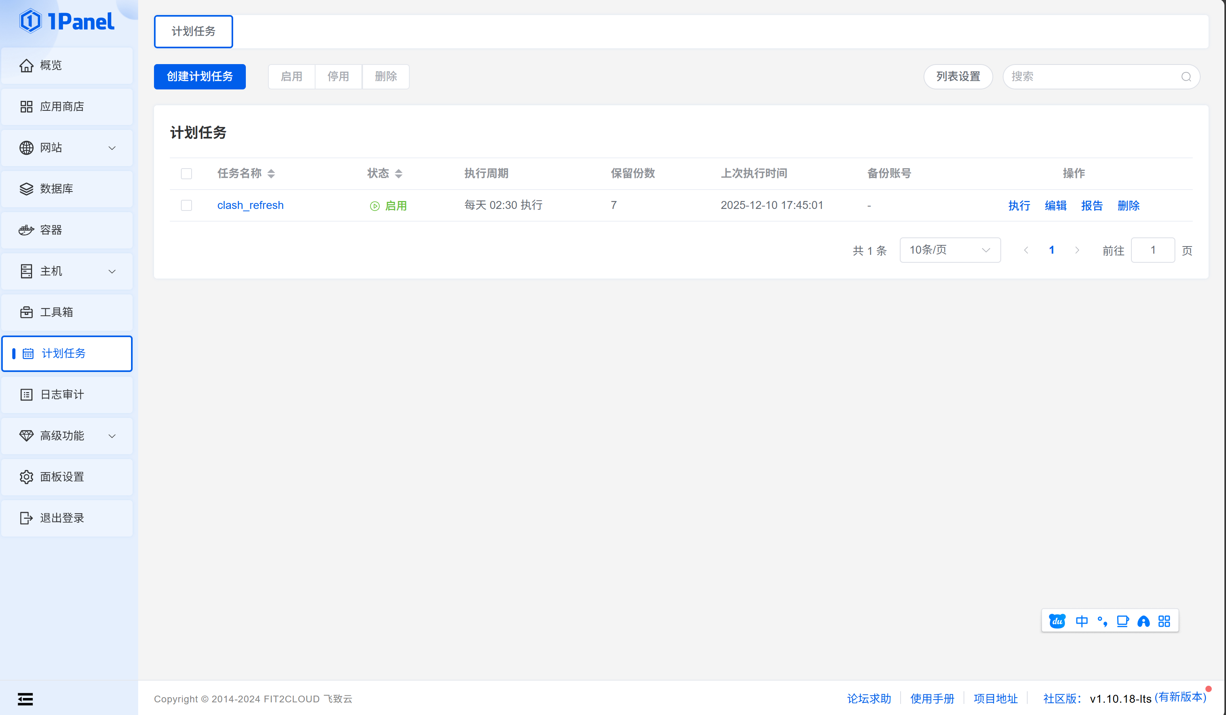The width and height of the screenshot is (1226, 715).
Task: Open the 日志审计 log audit page
Action: click(x=62, y=394)
